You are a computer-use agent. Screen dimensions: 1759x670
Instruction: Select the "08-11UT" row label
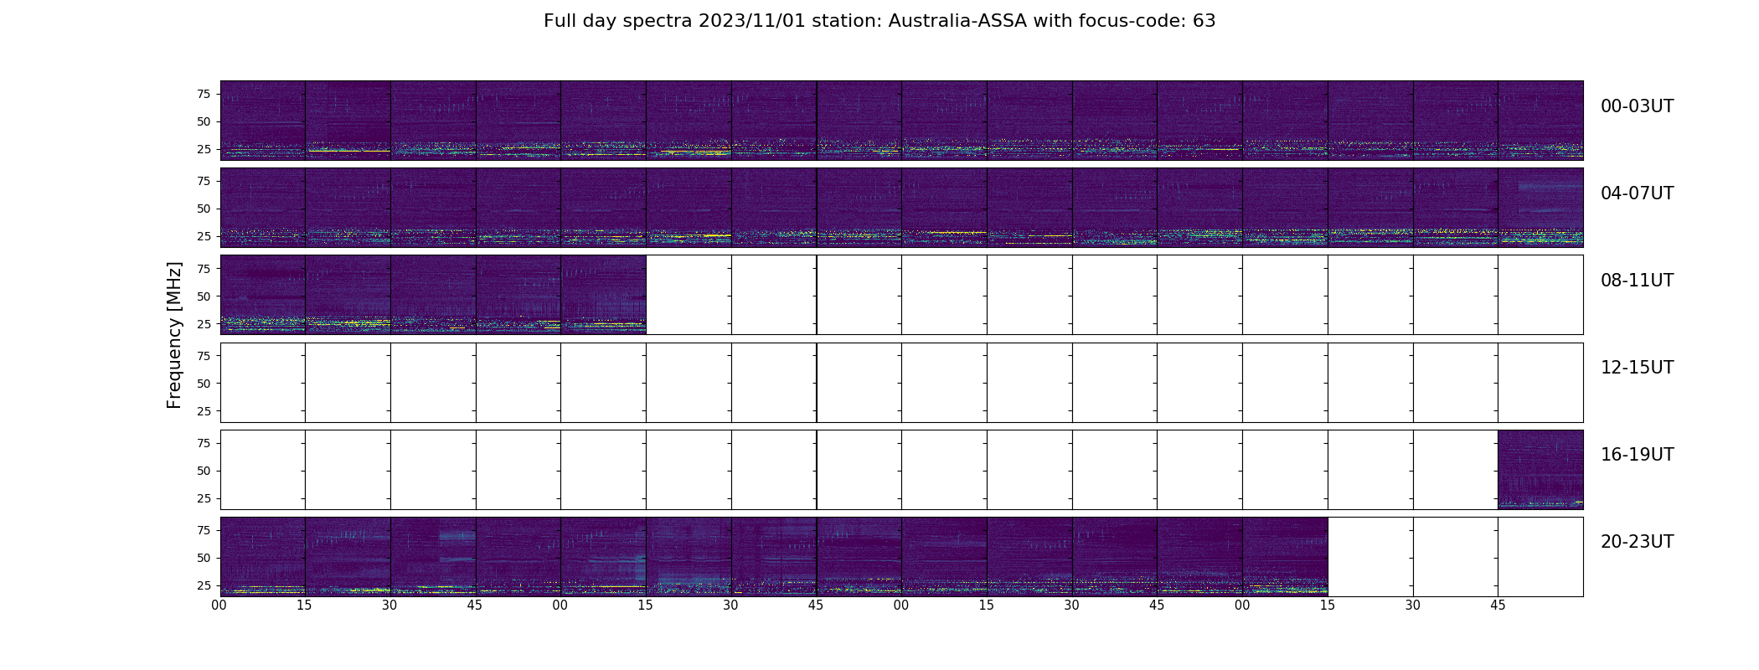(1637, 281)
